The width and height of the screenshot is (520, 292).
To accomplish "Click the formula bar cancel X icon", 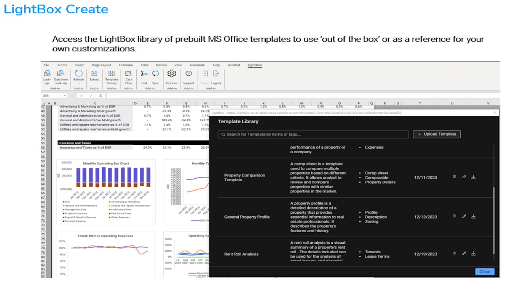I will click(81, 96).
